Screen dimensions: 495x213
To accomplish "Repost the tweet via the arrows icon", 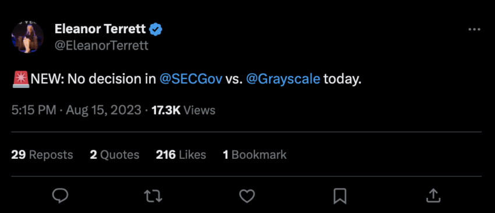I will pos(153,196).
